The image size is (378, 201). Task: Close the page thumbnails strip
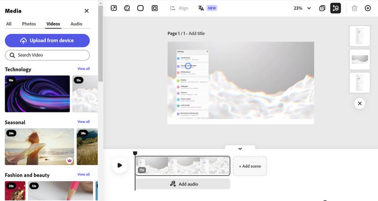point(360,103)
